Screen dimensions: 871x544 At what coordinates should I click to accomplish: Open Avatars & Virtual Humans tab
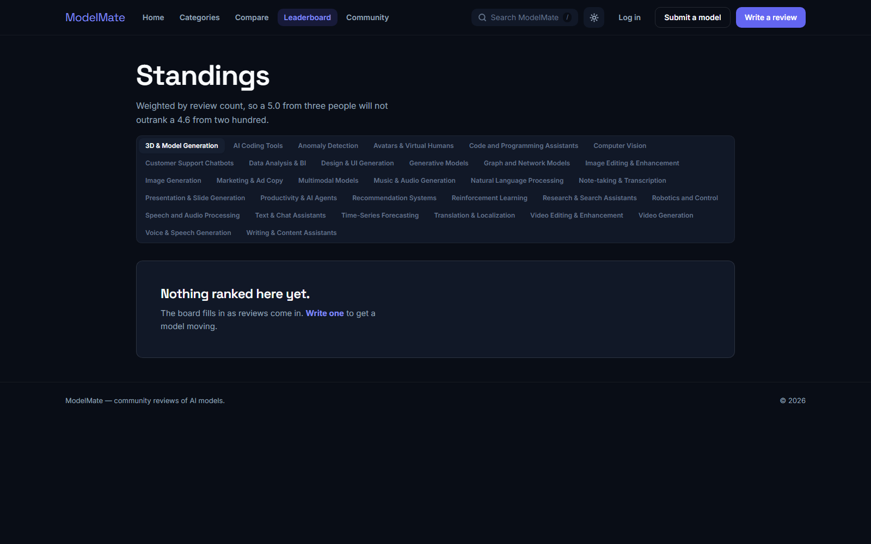(x=414, y=146)
